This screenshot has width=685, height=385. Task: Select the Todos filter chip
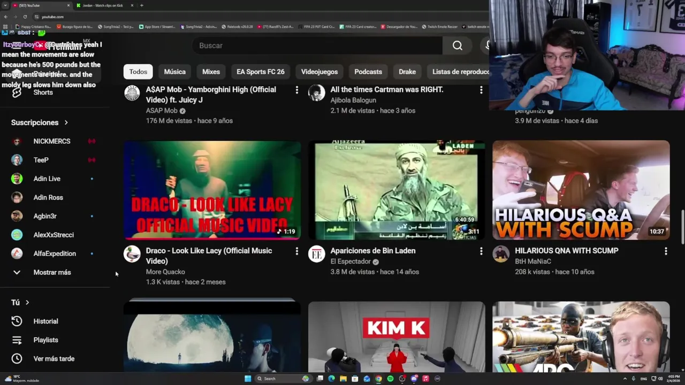[x=138, y=72]
